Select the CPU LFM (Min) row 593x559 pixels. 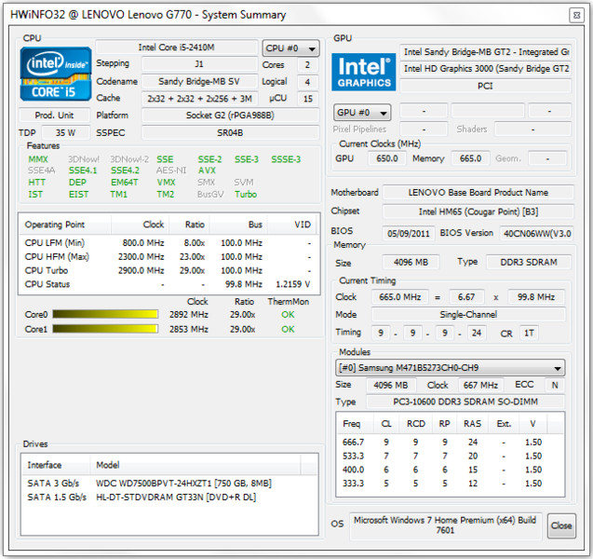pyautogui.click(x=168, y=243)
